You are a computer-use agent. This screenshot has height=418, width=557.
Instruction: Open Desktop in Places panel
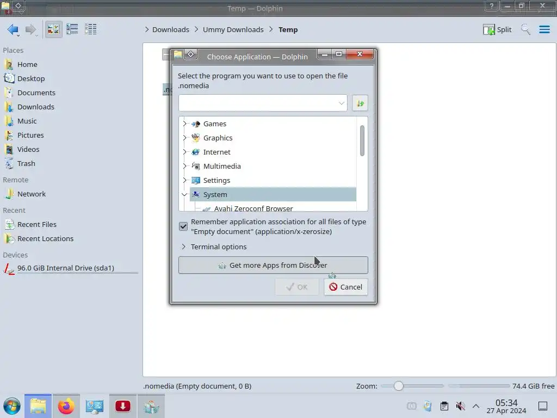pos(30,78)
